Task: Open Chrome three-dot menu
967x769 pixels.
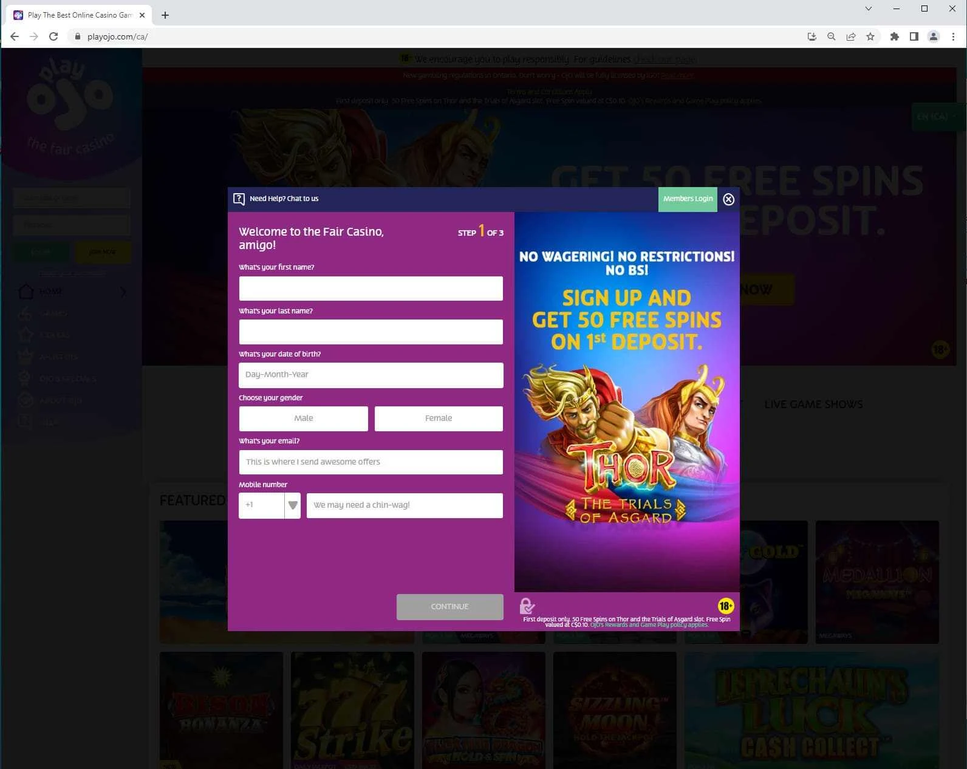Action: pos(953,36)
